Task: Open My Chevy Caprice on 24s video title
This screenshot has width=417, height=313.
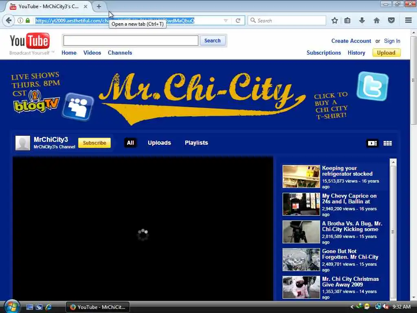Action: [349, 198]
